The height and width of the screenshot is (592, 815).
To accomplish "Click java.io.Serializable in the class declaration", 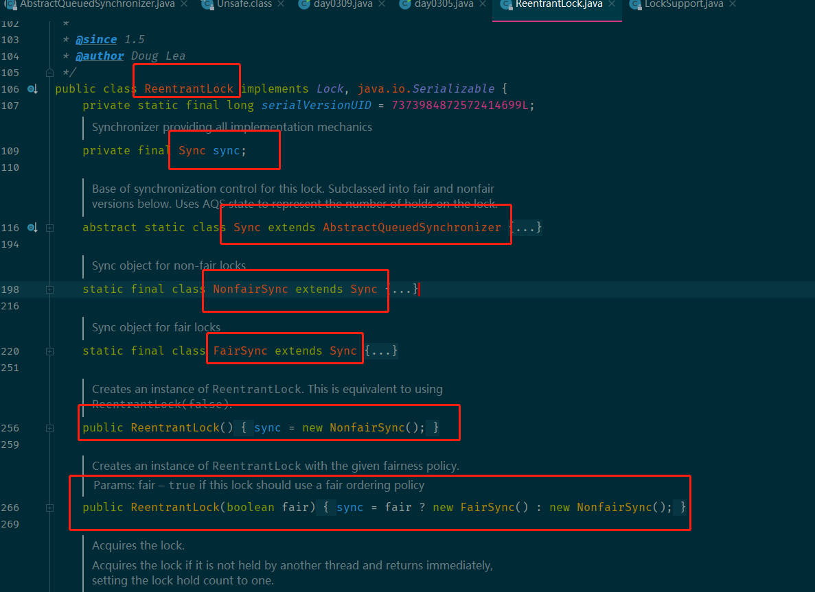I will 426,88.
